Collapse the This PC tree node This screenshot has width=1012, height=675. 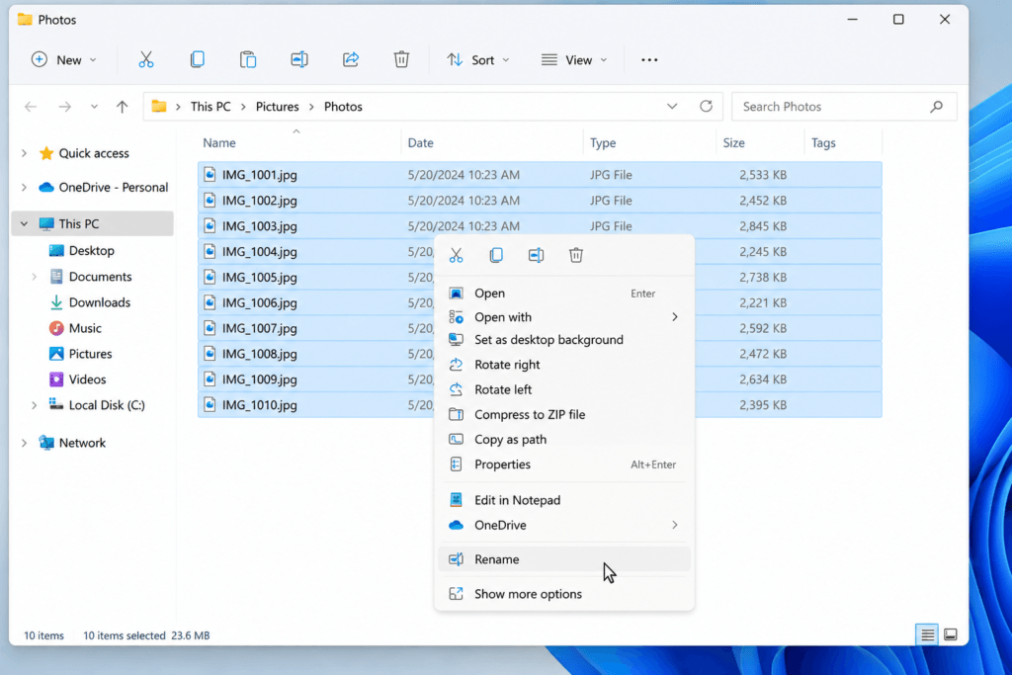pyautogui.click(x=24, y=224)
